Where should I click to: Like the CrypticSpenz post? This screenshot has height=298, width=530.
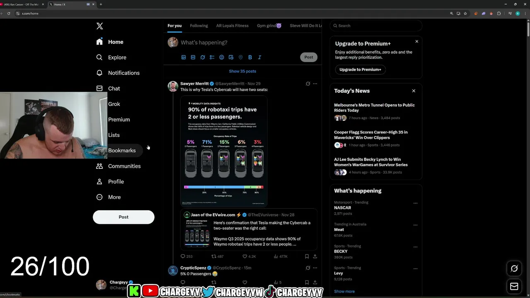[x=245, y=283]
